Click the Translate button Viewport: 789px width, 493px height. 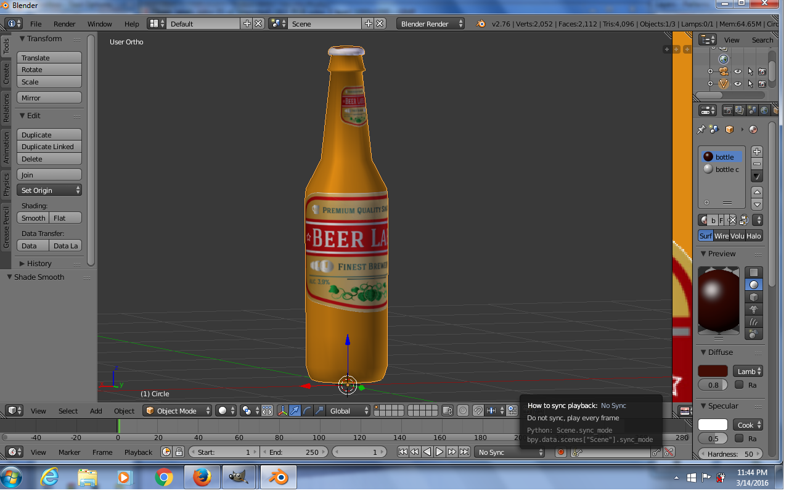[49, 57]
